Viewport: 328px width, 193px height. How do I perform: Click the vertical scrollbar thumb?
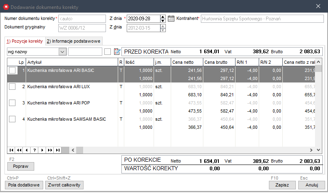coord(318,68)
